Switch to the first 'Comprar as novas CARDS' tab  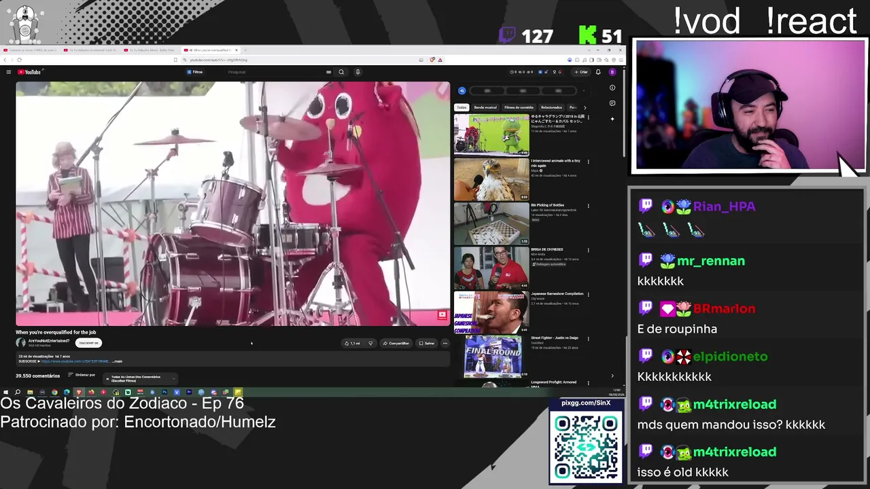point(31,50)
